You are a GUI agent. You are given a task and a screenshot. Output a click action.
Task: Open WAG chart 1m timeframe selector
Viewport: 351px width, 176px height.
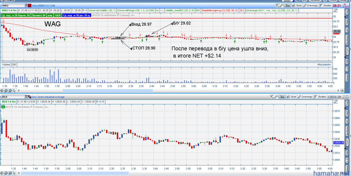[287, 5]
